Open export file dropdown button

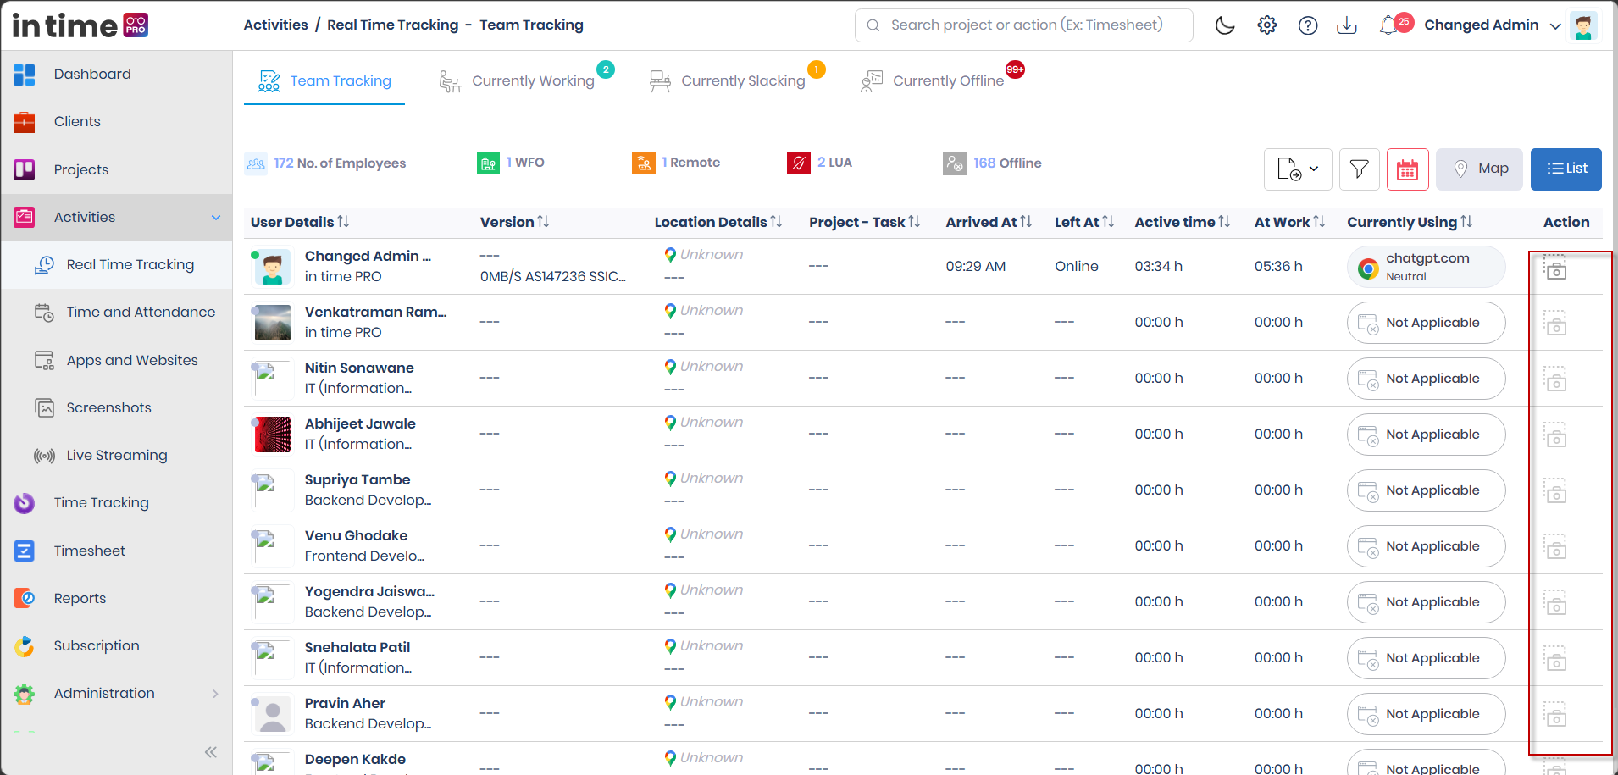coord(1298,169)
